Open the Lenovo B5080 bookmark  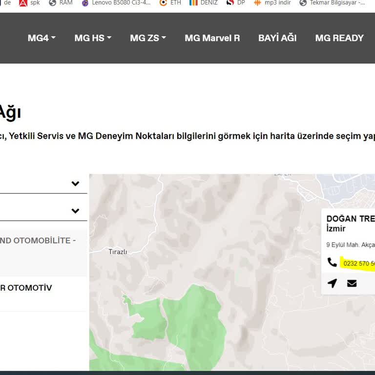(x=116, y=3)
